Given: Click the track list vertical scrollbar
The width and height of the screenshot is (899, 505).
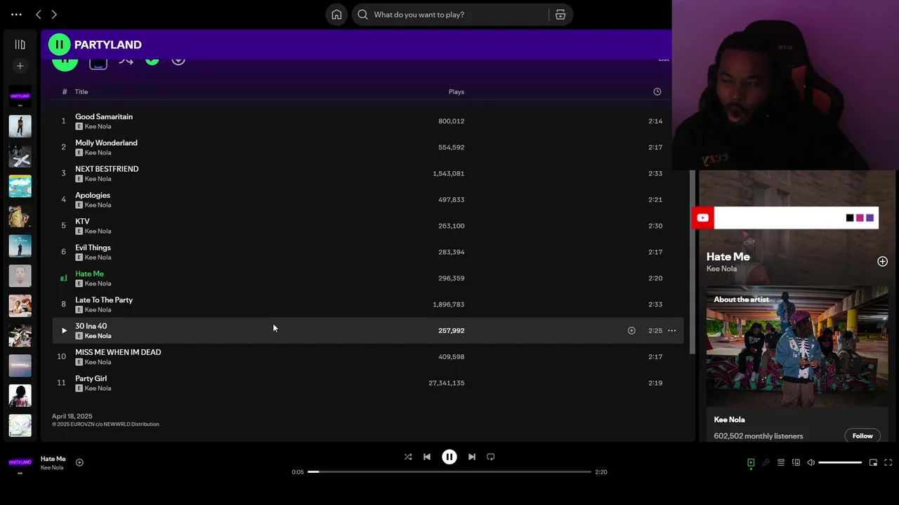Looking at the screenshot, I should coord(692,262).
